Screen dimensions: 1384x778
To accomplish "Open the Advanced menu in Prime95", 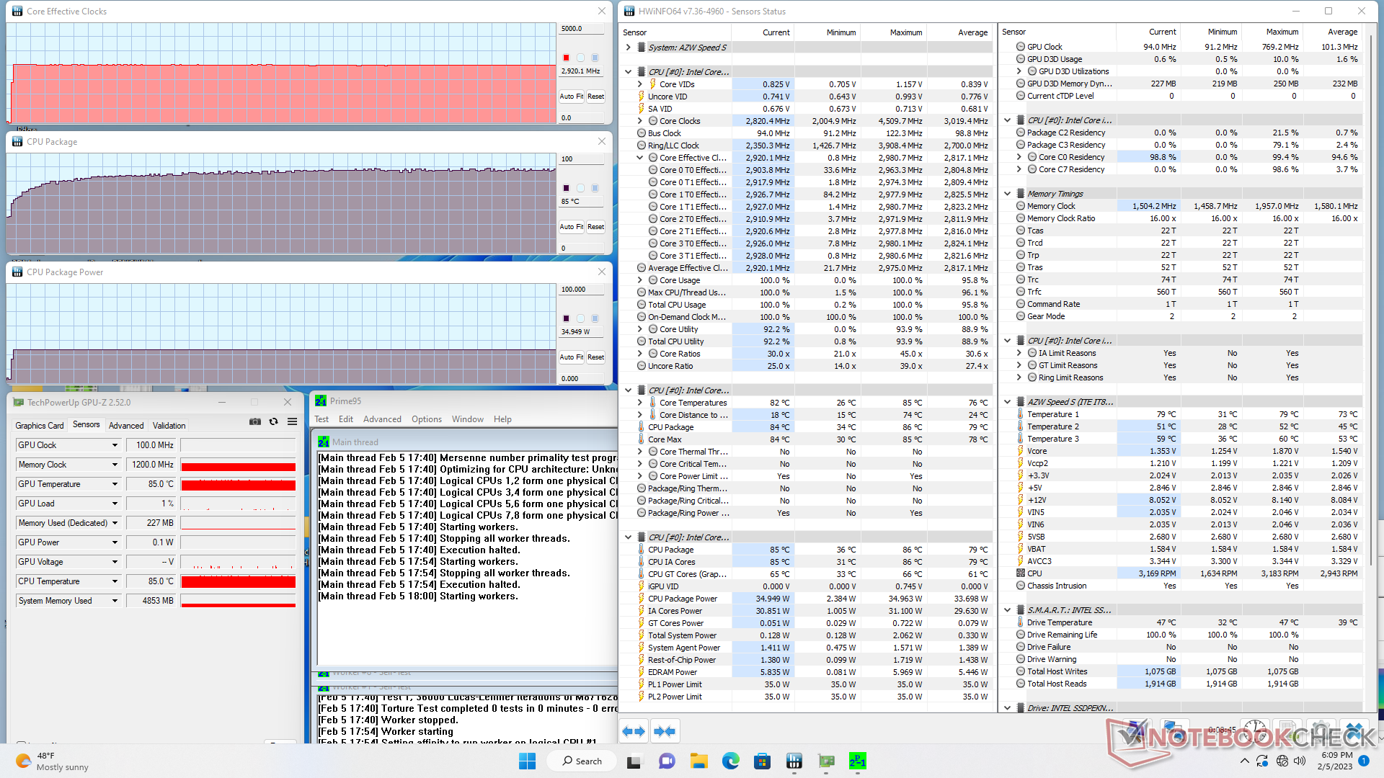I will 382,419.
